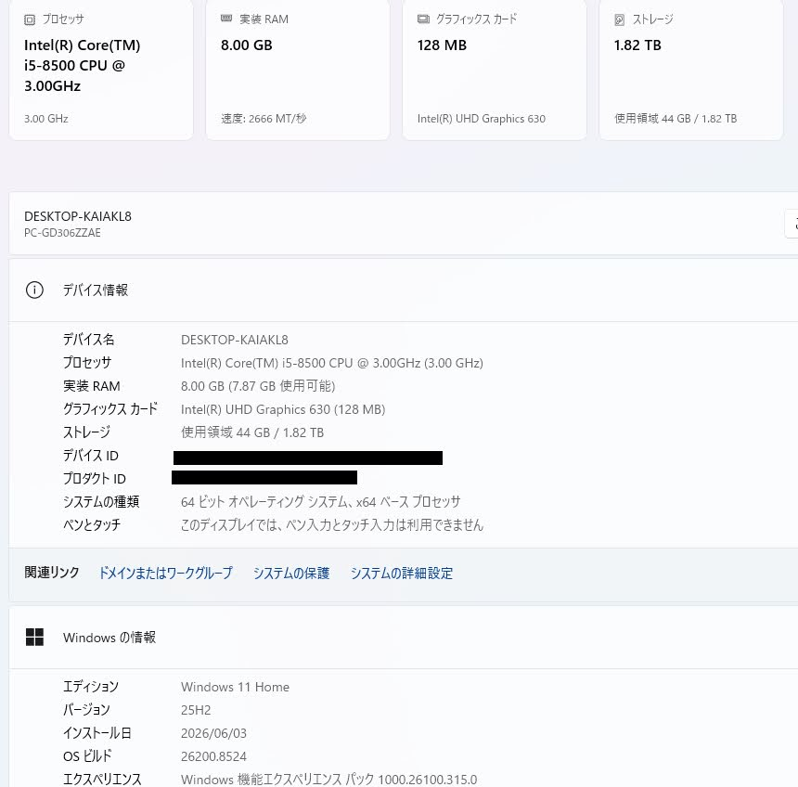Click the OS ビルド label

coord(87,756)
